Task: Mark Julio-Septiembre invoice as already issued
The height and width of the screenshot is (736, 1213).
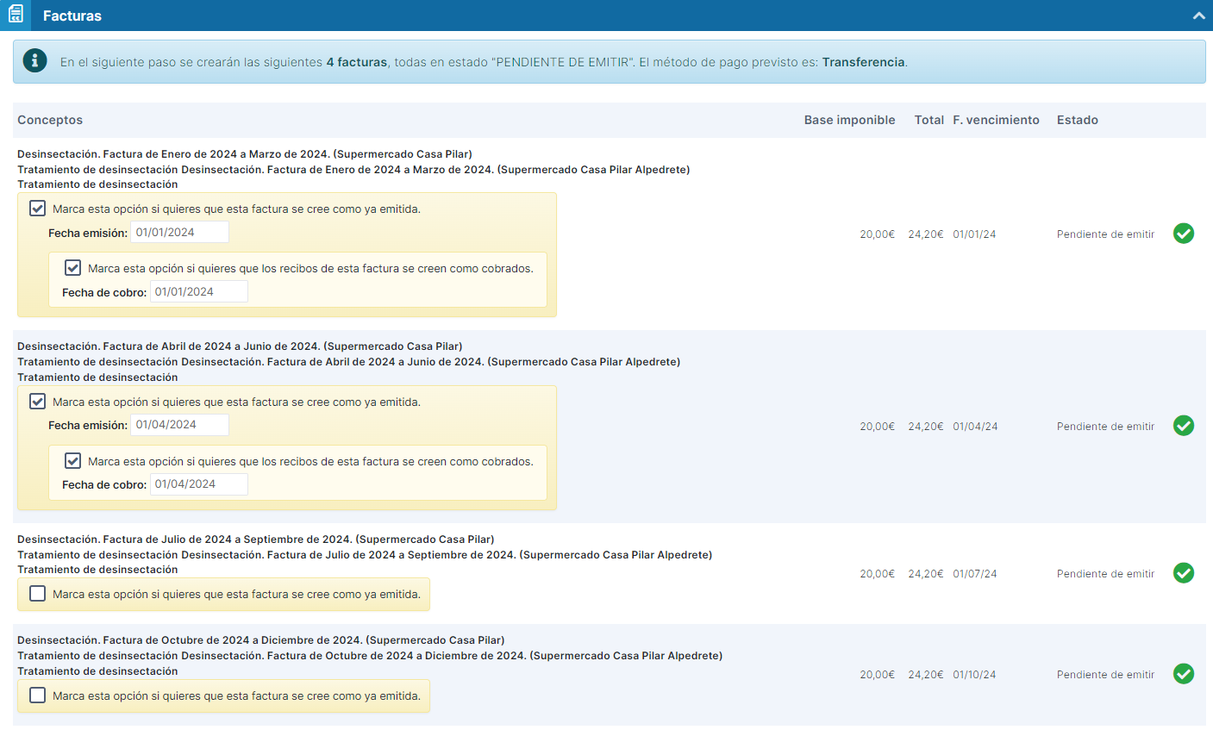Action: [38, 594]
